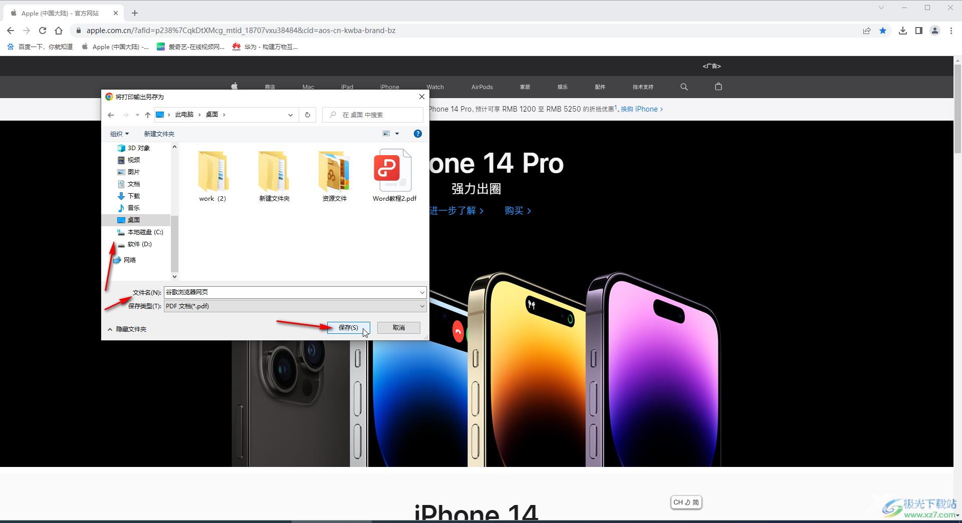The image size is (962, 523).
Task: Open the shopping bag icon on Apple site
Action: [x=718, y=87]
